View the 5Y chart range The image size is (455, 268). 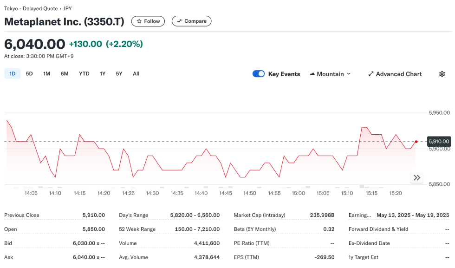tap(119, 74)
